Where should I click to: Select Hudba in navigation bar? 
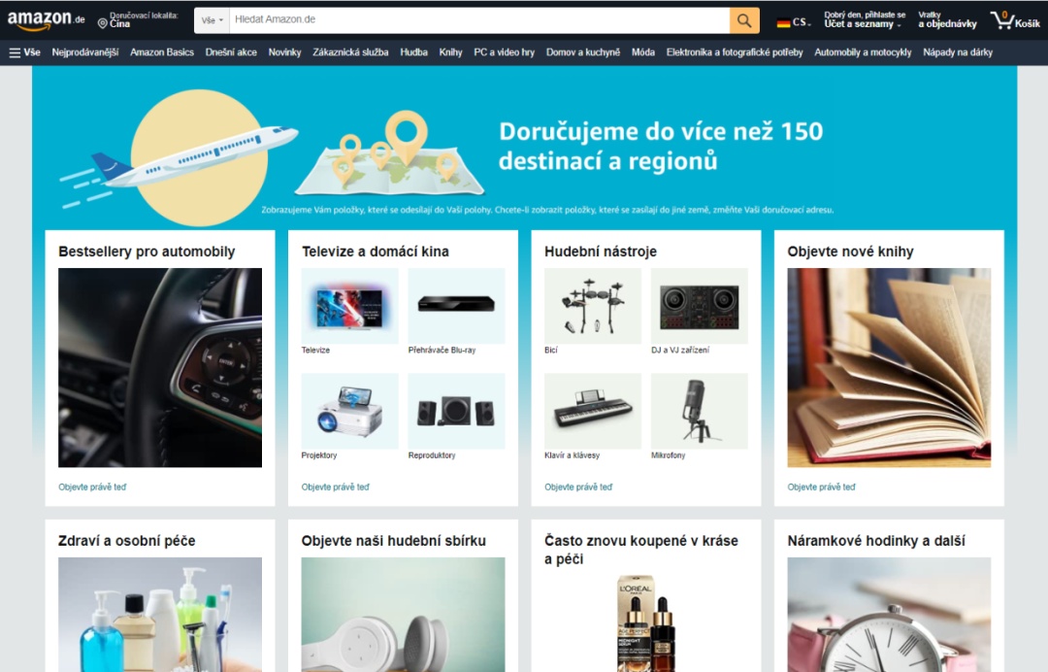coord(413,52)
